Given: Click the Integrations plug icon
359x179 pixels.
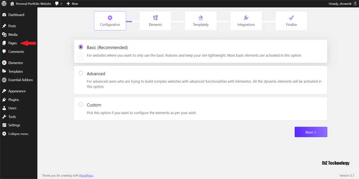Looking at the screenshot, I should point(246,17).
